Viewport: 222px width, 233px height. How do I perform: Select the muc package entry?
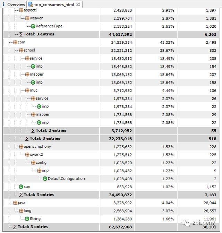point(34,90)
